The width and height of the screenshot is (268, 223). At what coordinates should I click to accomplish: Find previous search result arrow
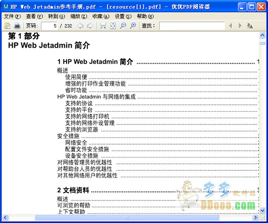tap(230, 26)
